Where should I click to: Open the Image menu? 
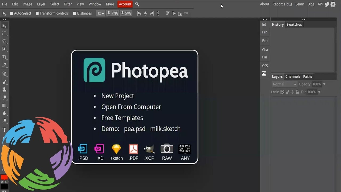tap(27, 4)
